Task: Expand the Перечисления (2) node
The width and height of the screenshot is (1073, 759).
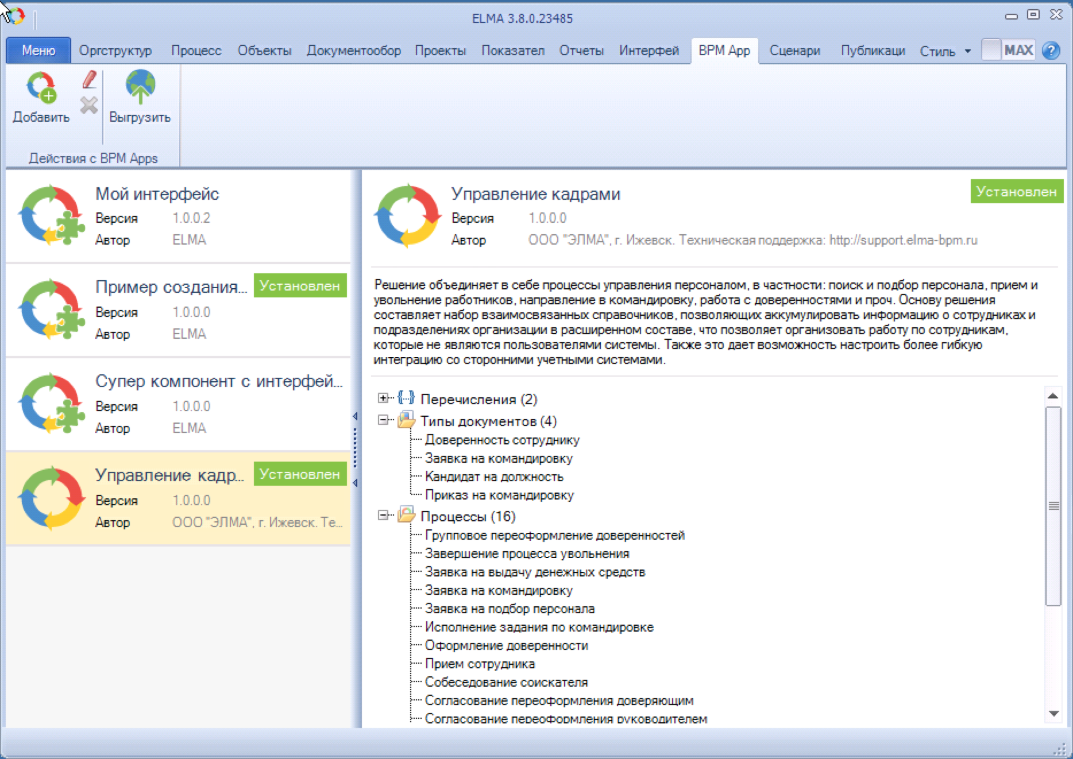Action: [383, 398]
